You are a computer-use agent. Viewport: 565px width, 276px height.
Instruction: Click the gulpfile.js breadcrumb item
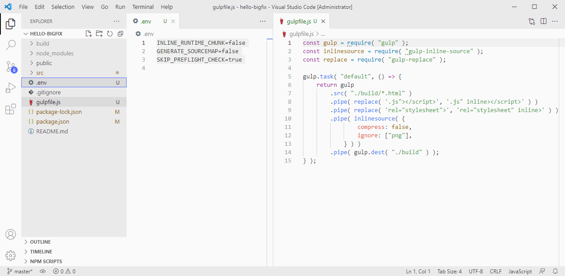click(298, 34)
